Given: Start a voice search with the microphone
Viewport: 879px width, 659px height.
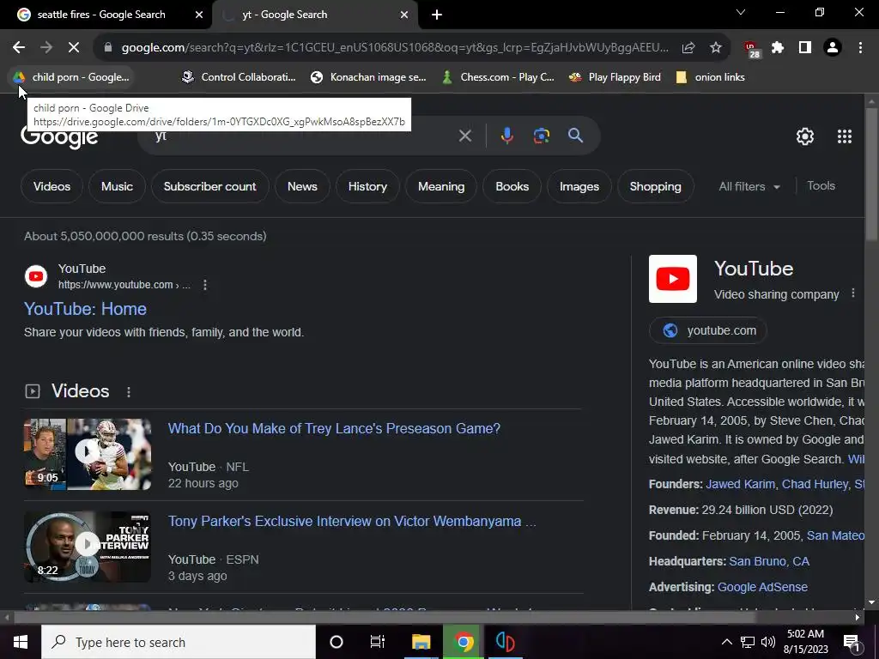Looking at the screenshot, I should 506,136.
